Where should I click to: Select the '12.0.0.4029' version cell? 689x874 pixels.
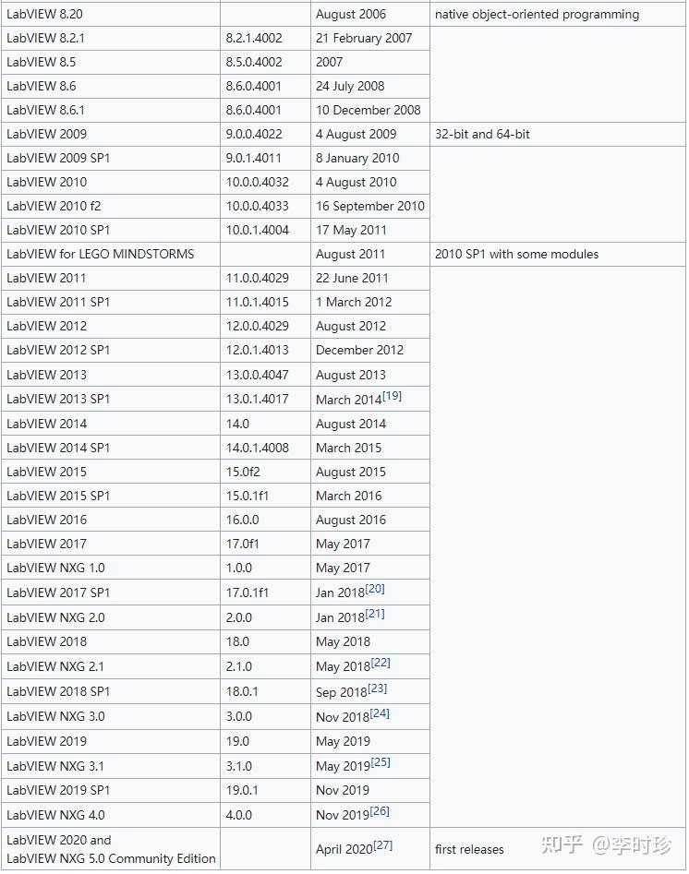[x=266, y=326]
